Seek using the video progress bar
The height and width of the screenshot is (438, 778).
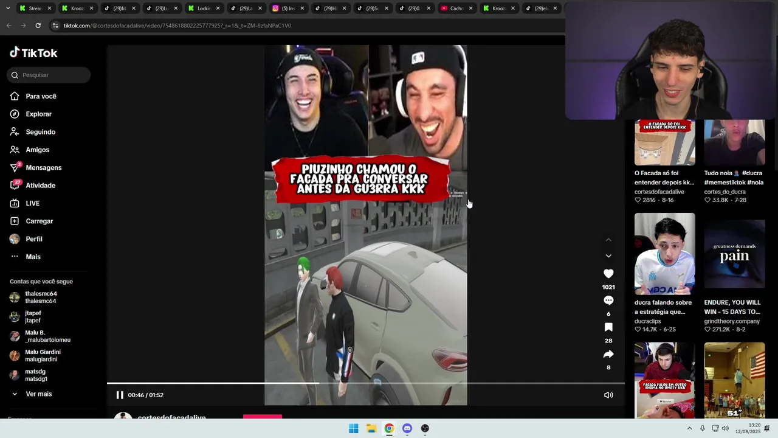pos(366,383)
